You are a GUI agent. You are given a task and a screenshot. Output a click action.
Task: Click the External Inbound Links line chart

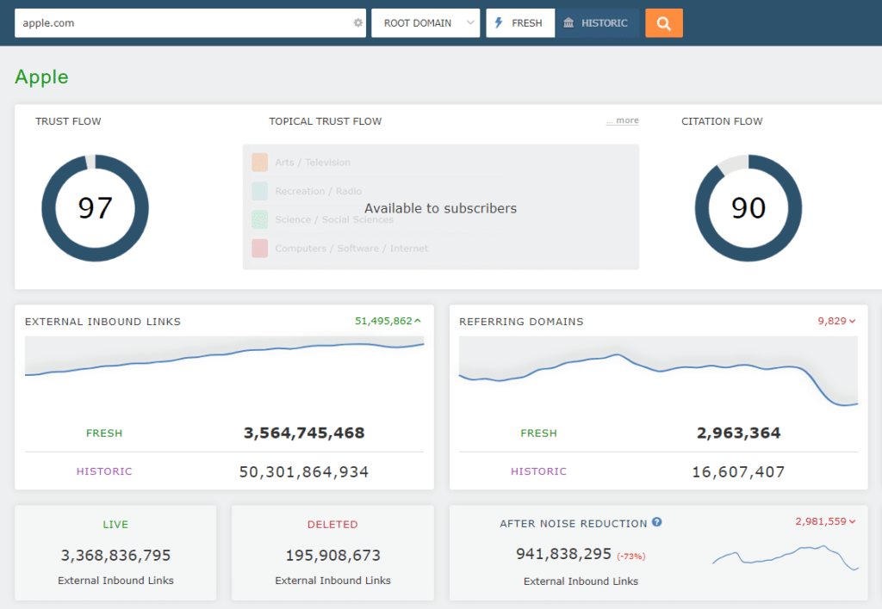coord(224,360)
